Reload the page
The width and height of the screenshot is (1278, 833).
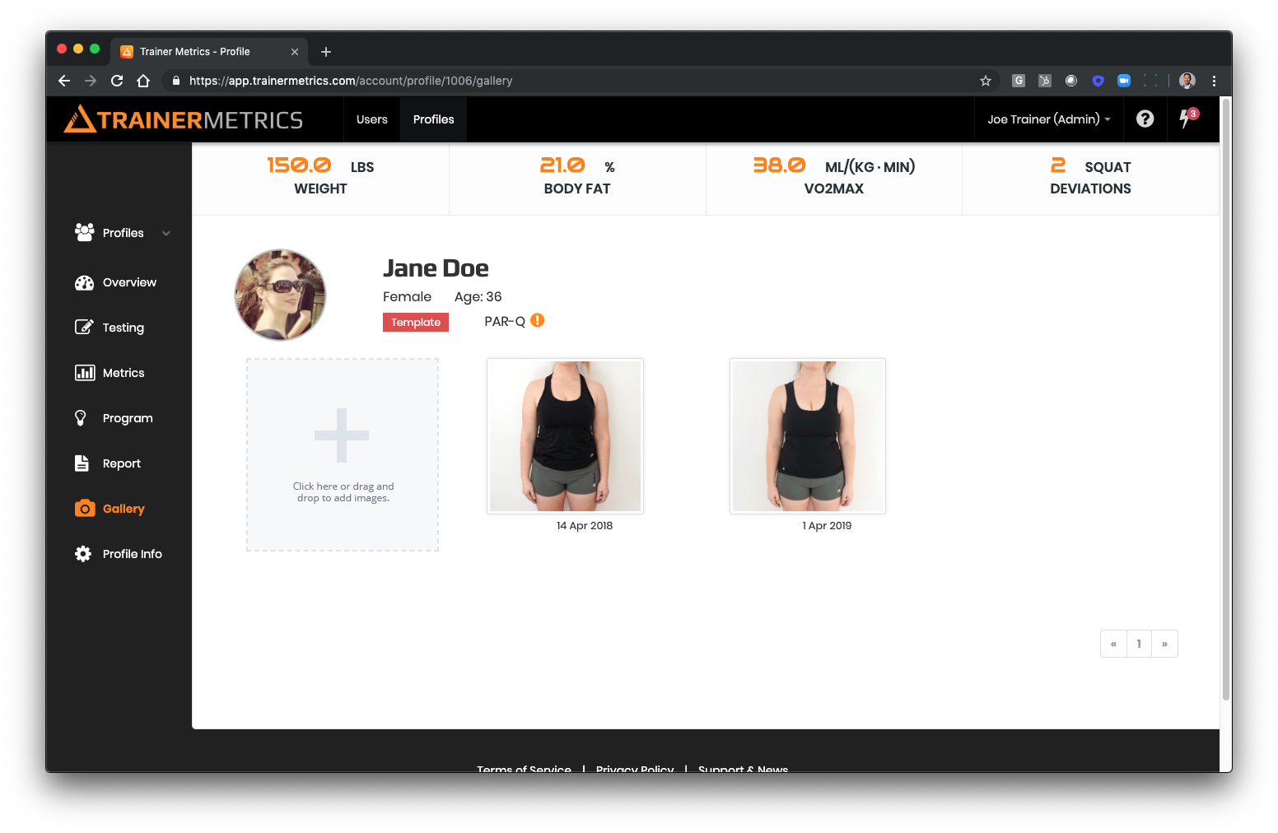(117, 81)
